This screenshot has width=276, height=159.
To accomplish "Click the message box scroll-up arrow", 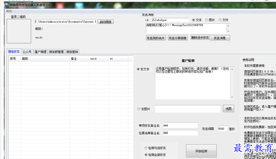I will coord(228,26).
